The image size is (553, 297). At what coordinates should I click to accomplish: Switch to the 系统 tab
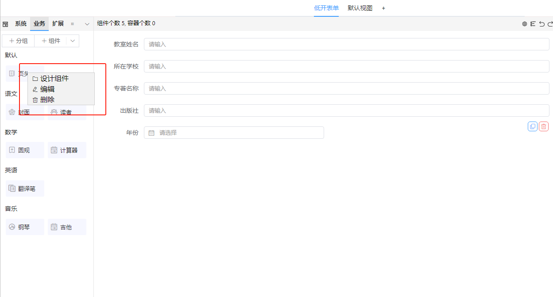(21, 24)
